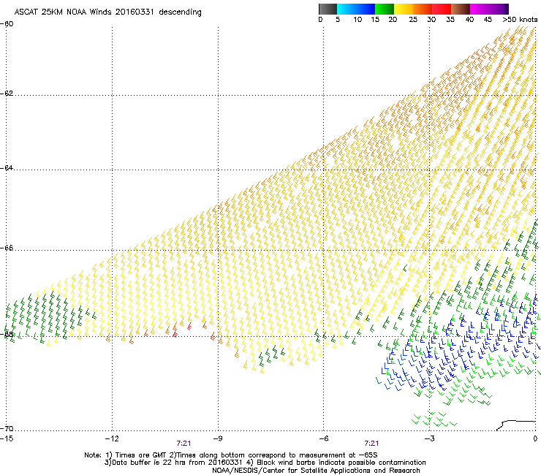
Task: Select the gray 0-5 knots color segment
Action: coord(328,9)
